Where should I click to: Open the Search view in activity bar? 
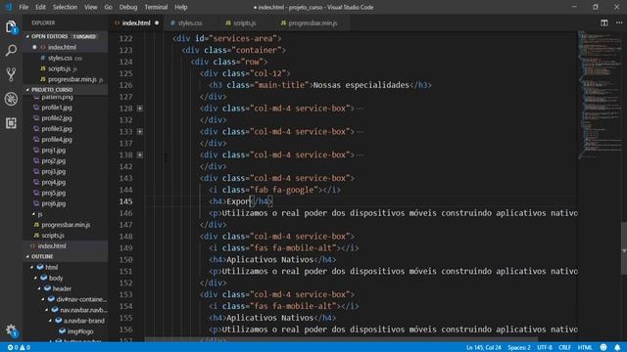(x=11, y=51)
